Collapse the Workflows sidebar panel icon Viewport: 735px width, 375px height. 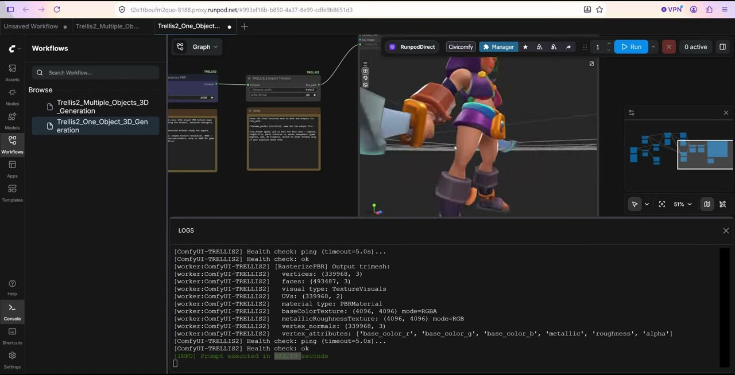12,144
